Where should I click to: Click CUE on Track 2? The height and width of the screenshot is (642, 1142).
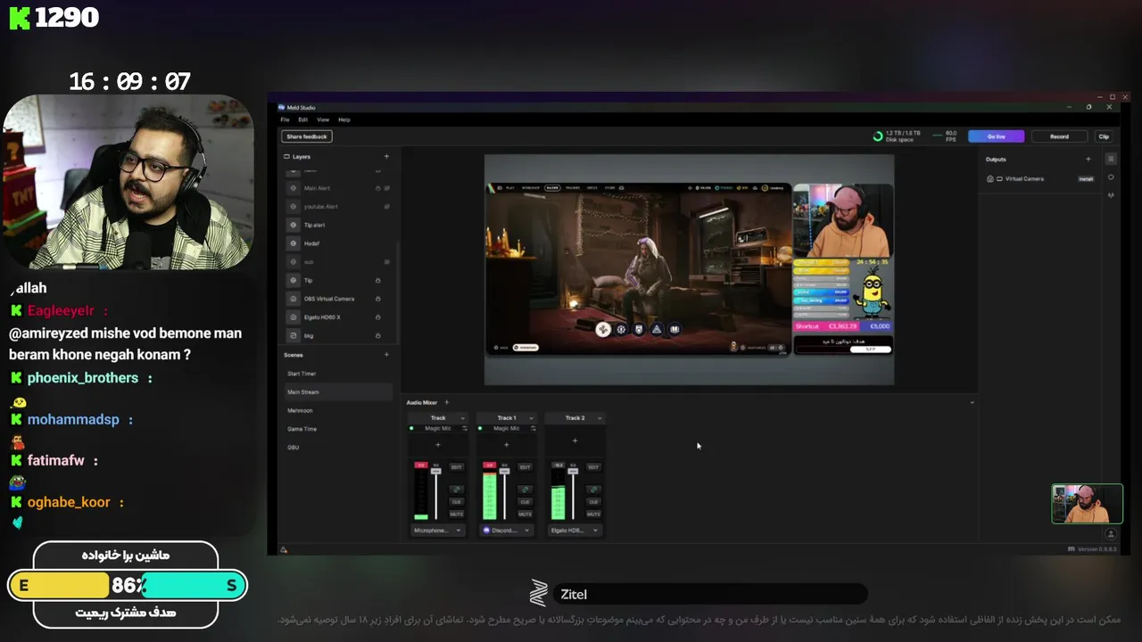(593, 502)
